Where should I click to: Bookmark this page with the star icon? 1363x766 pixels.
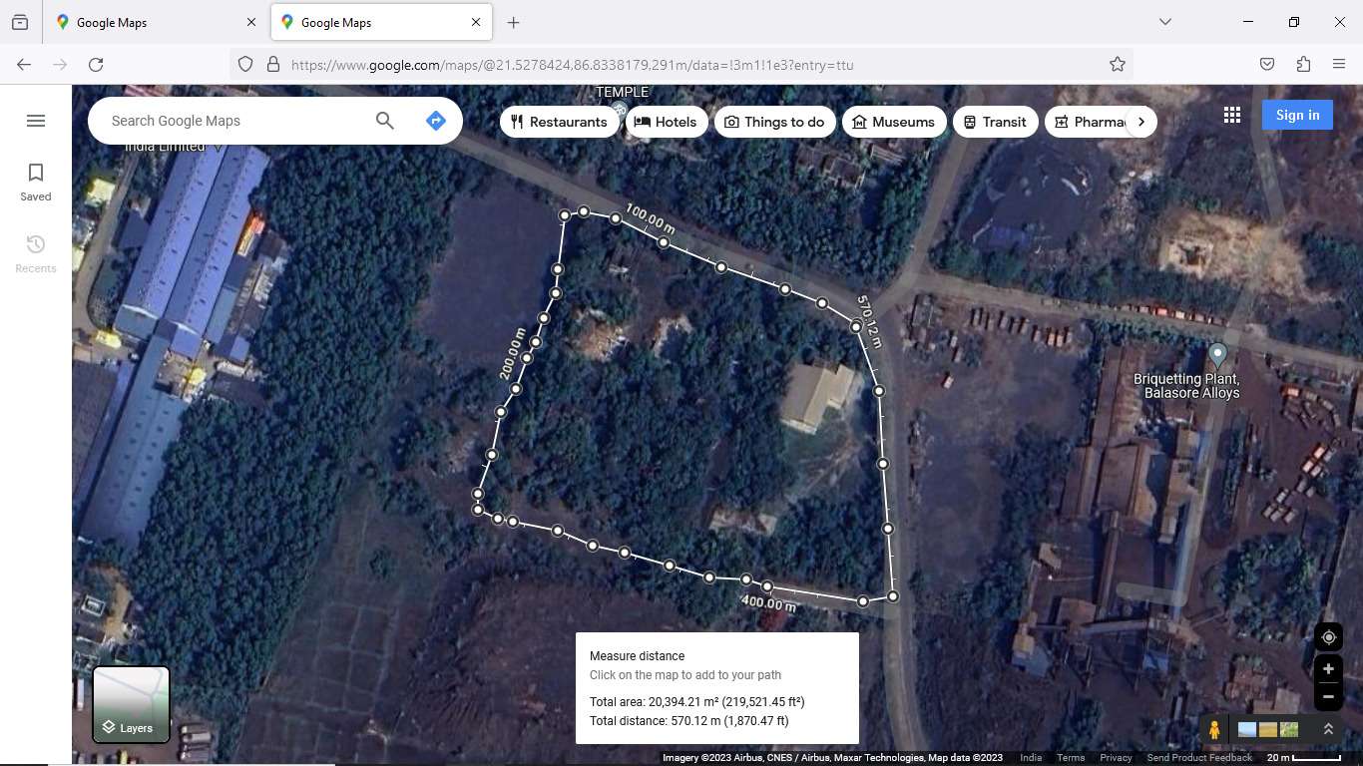tap(1118, 64)
